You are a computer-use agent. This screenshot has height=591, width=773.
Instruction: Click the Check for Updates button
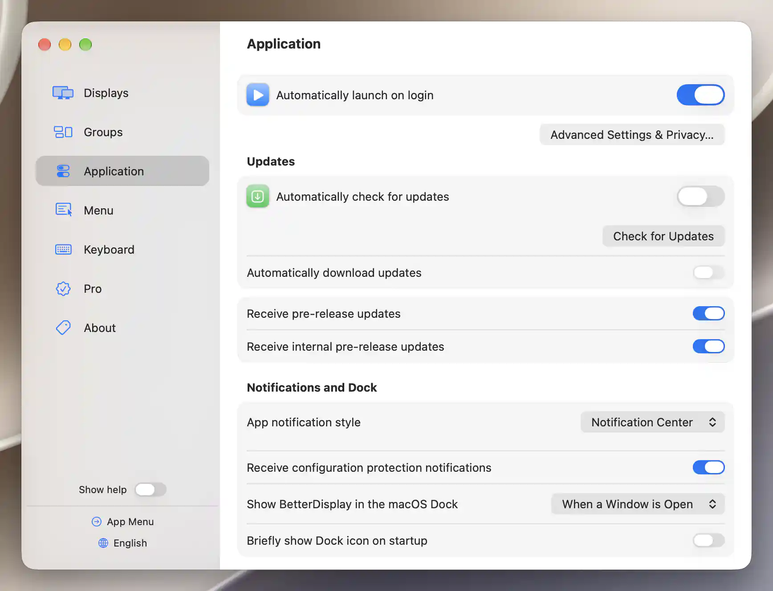click(x=663, y=236)
